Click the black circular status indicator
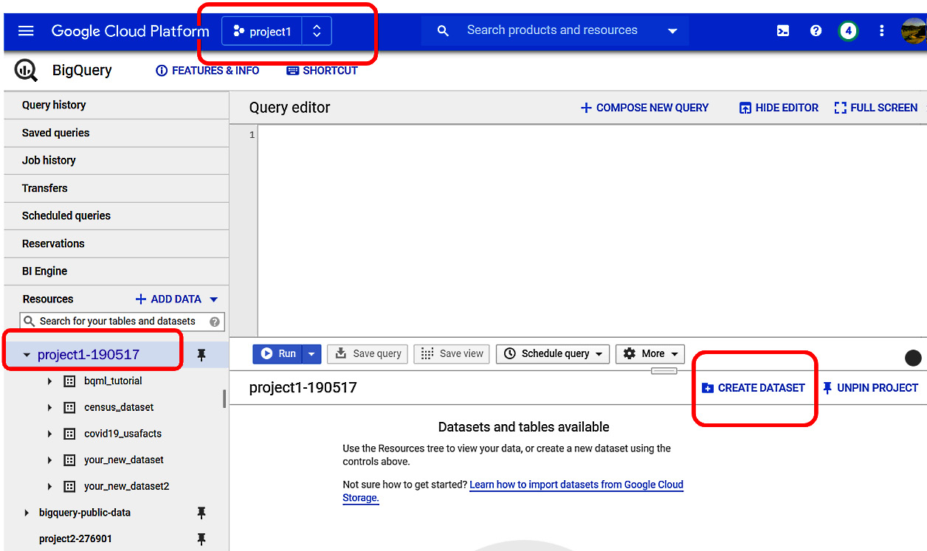This screenshot has width=927, height=551. [913, 358]
